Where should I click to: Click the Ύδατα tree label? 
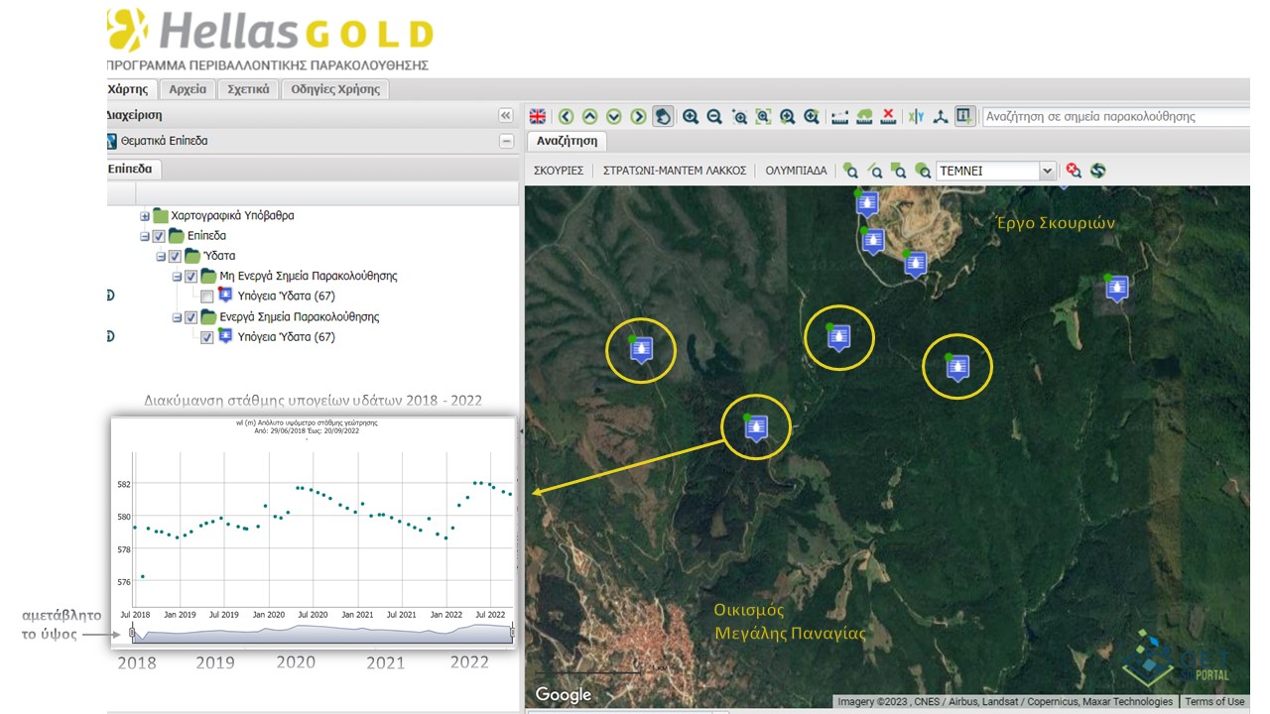219,256
